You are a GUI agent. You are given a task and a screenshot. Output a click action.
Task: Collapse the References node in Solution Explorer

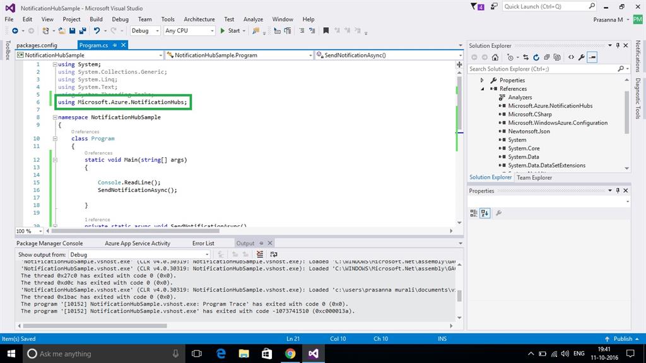(483, 89)
